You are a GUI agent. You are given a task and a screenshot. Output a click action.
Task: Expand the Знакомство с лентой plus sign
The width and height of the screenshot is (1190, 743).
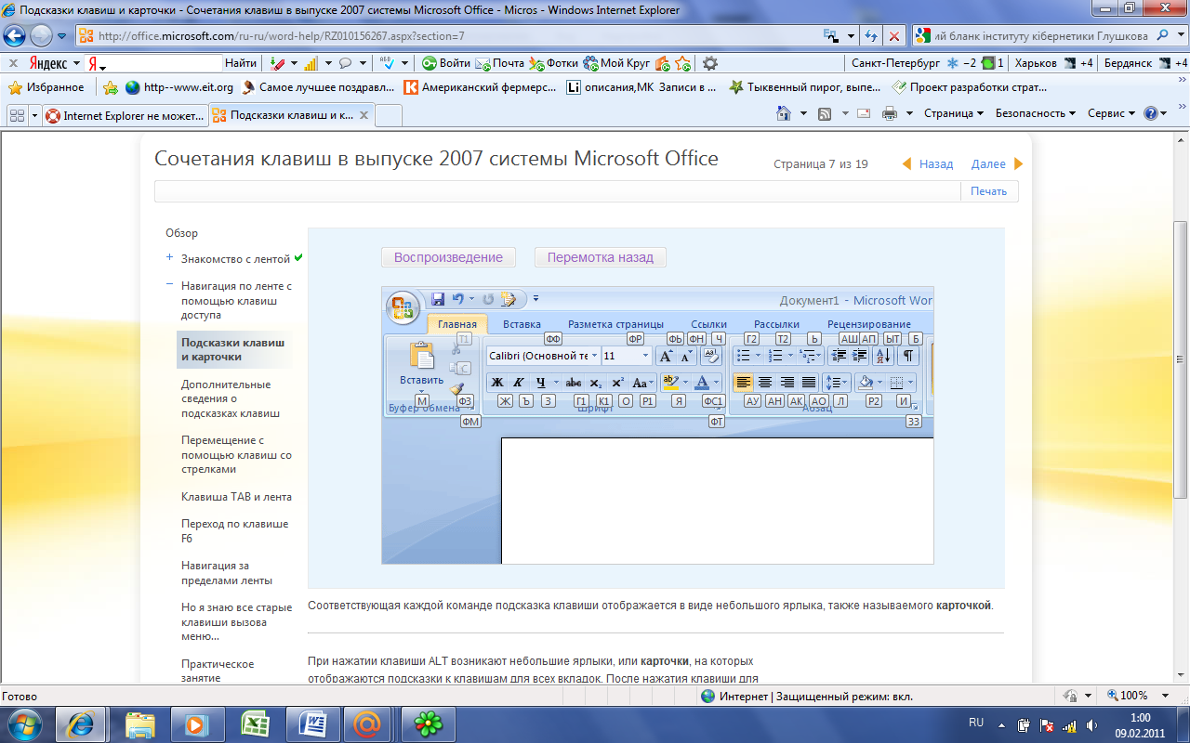pos(169,258)
